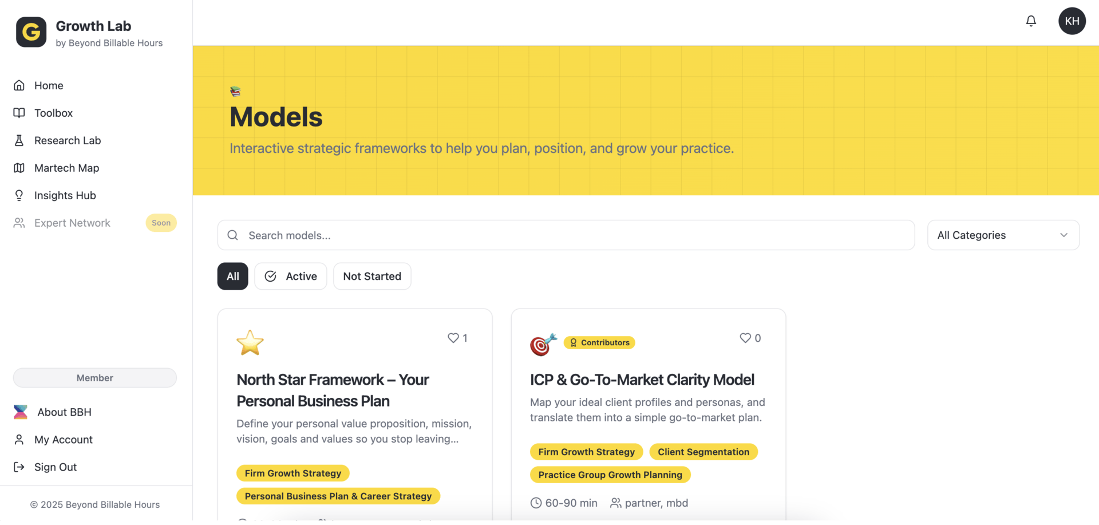Click the Member badge
Screen dimensions: 1099x525
coord(94,378)
